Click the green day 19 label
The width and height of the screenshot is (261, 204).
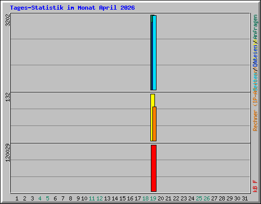click(153, 198)
